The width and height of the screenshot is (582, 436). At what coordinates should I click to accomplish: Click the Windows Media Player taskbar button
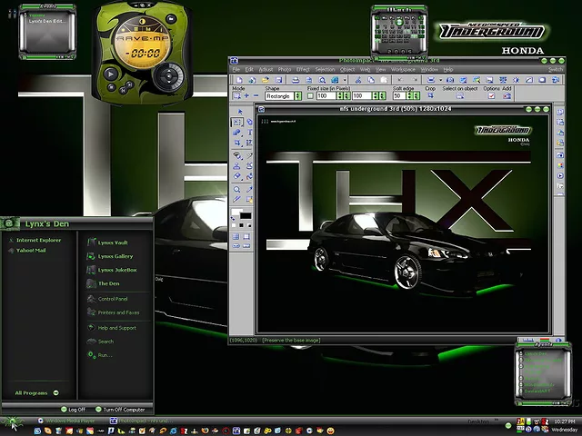click(x=66, y=421)
